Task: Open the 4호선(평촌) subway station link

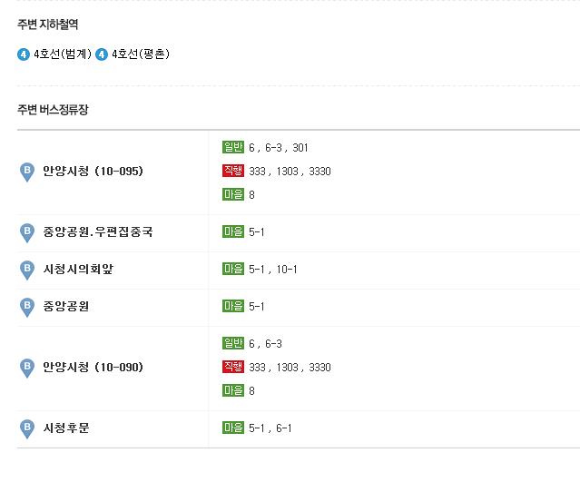Action: [141, 54]
